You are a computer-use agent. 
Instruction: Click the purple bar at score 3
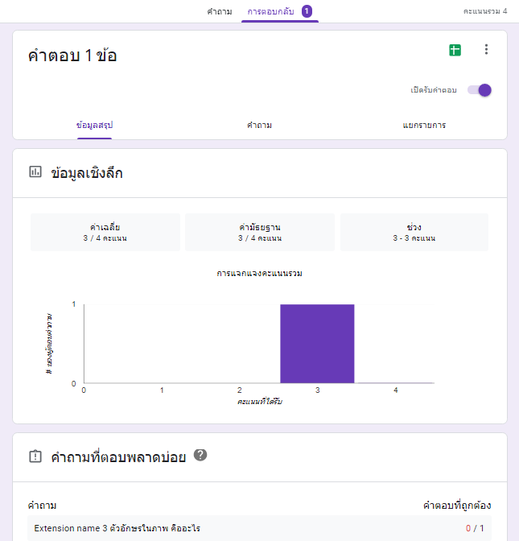pos(317,344)
